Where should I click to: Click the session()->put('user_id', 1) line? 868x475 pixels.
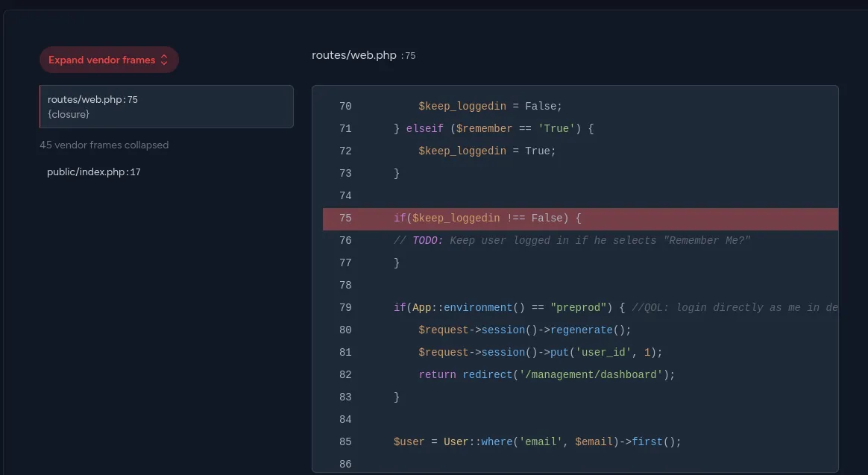point(541,353)
